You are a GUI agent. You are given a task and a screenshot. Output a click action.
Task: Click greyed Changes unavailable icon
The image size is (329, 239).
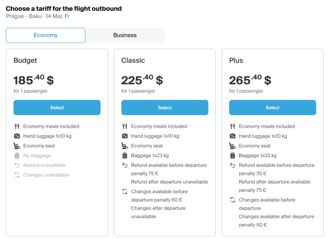(x=17, y=175)
